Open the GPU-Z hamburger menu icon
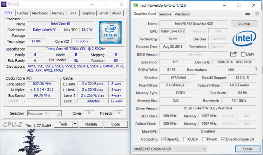This screenshot has width=263, height=155. (x=257, y=14)
